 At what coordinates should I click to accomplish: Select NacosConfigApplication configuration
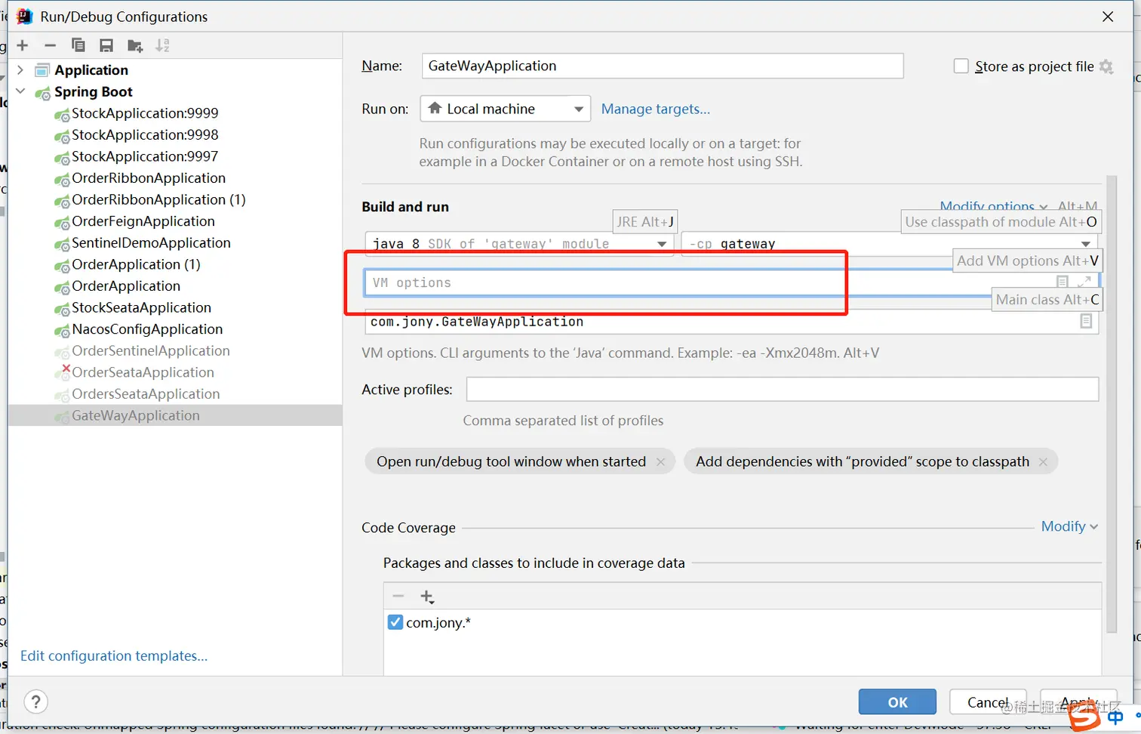(x=147, y=329)
